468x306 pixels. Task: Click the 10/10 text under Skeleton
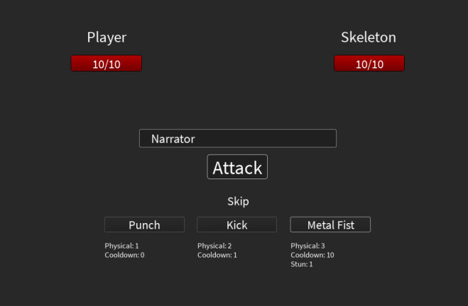coord(369,64)
